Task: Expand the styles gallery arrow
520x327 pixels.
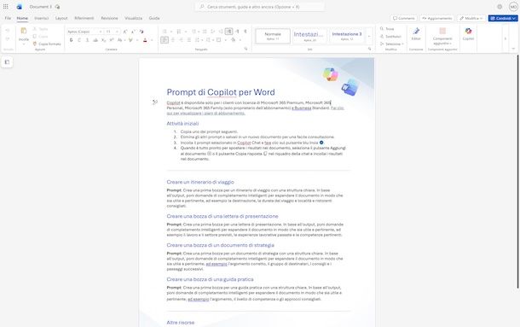Action: pos(369,36)
